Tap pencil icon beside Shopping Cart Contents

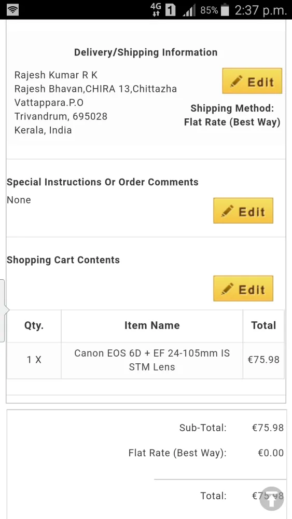(227, 289)
